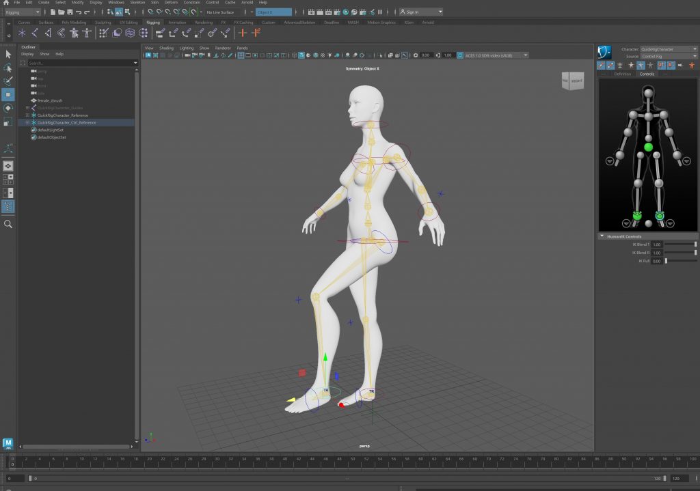This screenshot has height=491, width=700.
Task: Collapse the HumanIK Controls section
Action: 602,236
